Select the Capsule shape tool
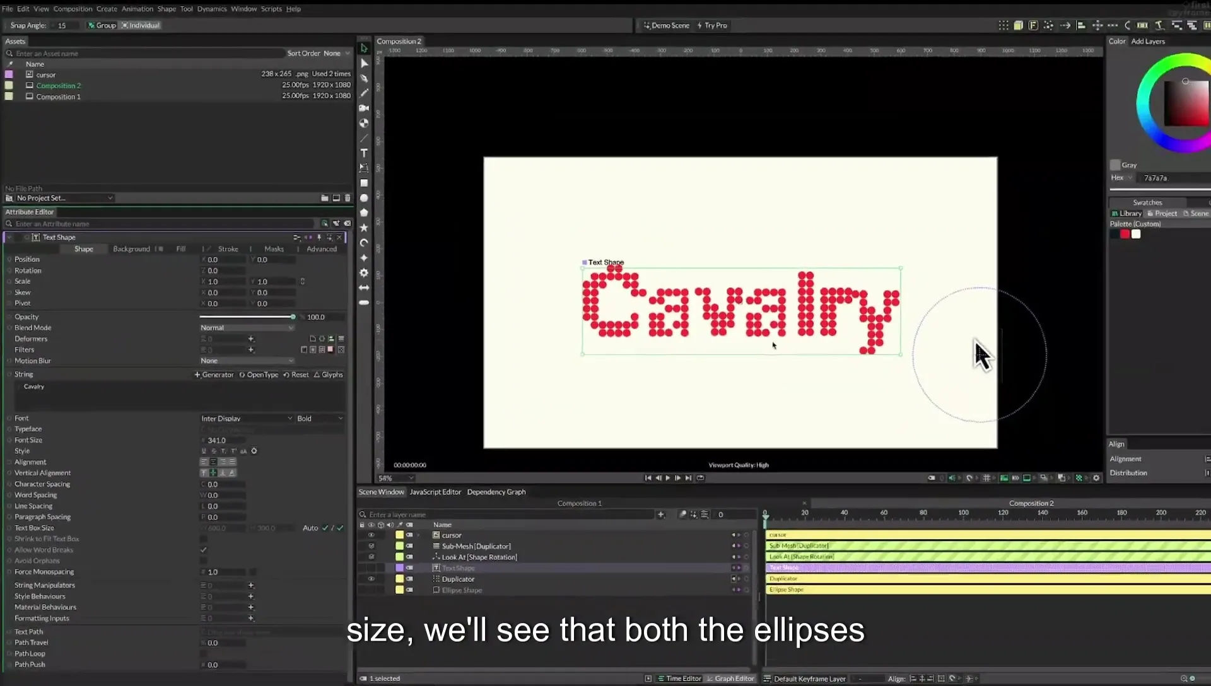Screen dimensions: 1211x686 coord(364,303)
